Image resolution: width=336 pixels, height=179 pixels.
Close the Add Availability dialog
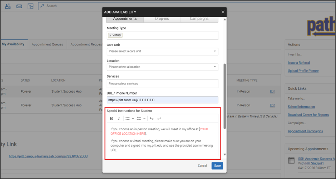[223, 12]
